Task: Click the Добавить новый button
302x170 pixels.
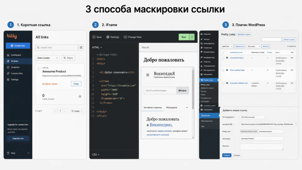Action: tap(244, 34)
